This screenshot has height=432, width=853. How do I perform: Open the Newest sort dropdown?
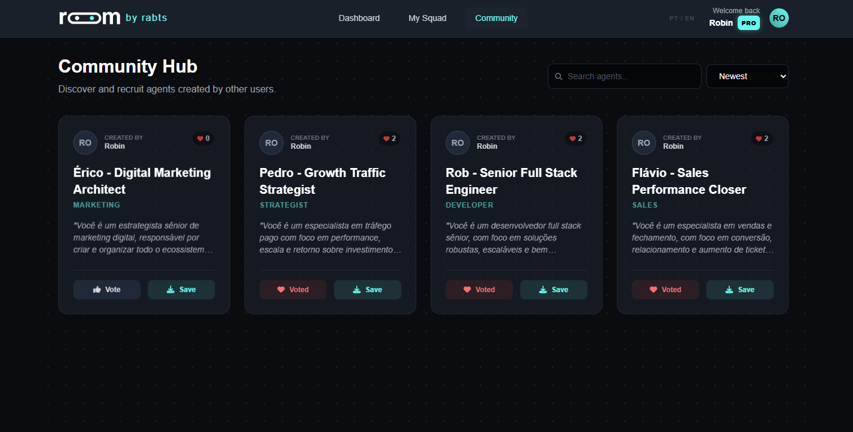747,76
